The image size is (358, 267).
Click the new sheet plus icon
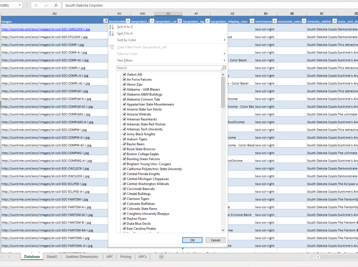161,257
